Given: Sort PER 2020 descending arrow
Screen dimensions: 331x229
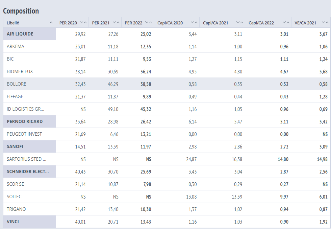Looking at the screenshot, I should click(82, 23).
